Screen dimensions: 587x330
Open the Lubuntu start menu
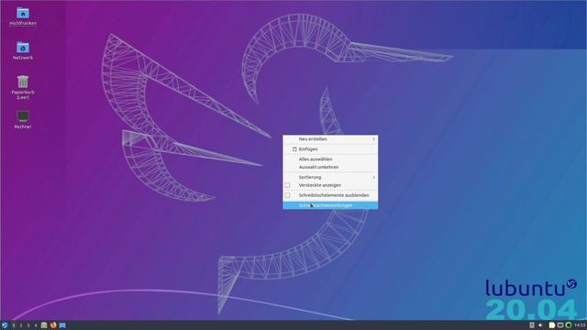[5, 325]
